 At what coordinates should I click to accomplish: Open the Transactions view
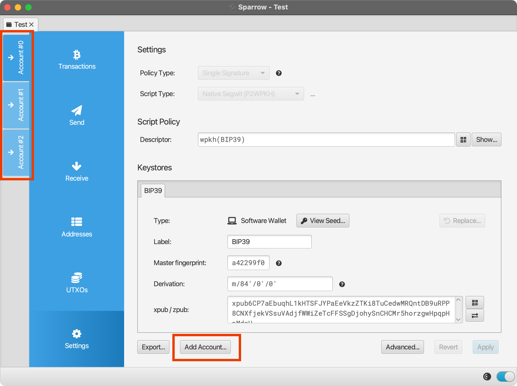pos(77,60)
